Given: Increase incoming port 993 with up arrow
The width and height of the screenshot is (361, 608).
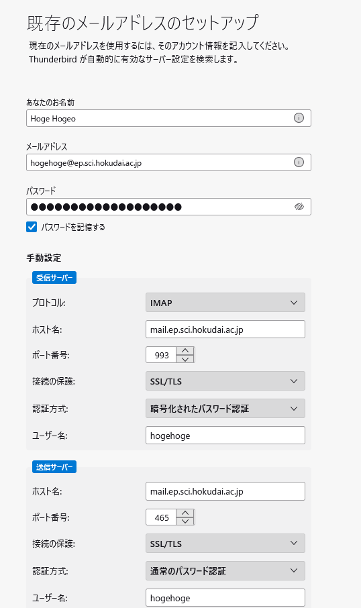Looking at the screenshot, I should 185,350.
